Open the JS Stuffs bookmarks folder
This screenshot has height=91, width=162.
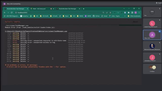coord(54,16)
